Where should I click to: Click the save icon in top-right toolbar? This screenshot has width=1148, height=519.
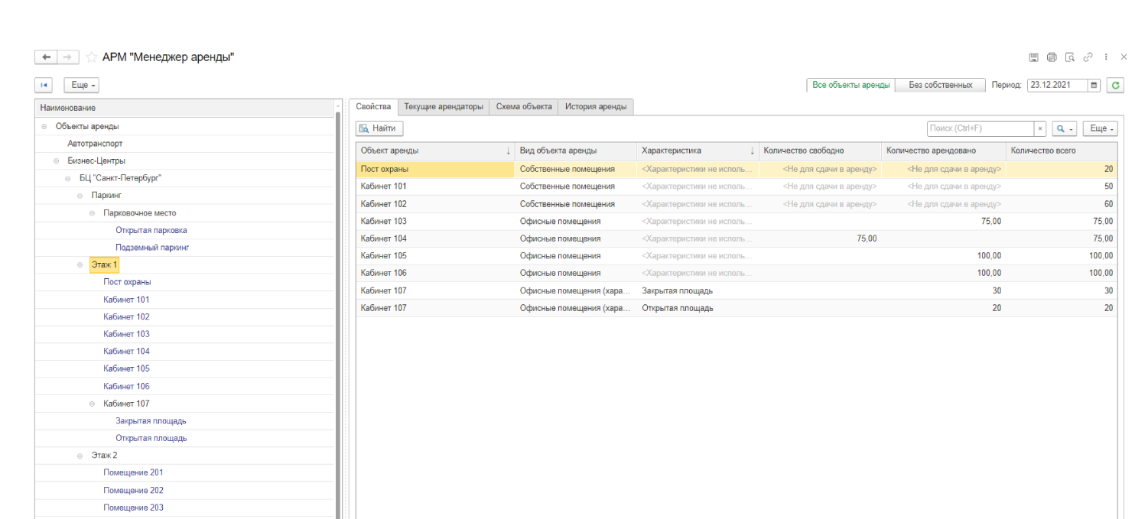pyautogui.click(x=1033, y=57)
